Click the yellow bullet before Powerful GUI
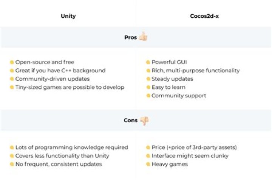The height and width of the screenshot is (180, 272). click(x=148, y=62)
